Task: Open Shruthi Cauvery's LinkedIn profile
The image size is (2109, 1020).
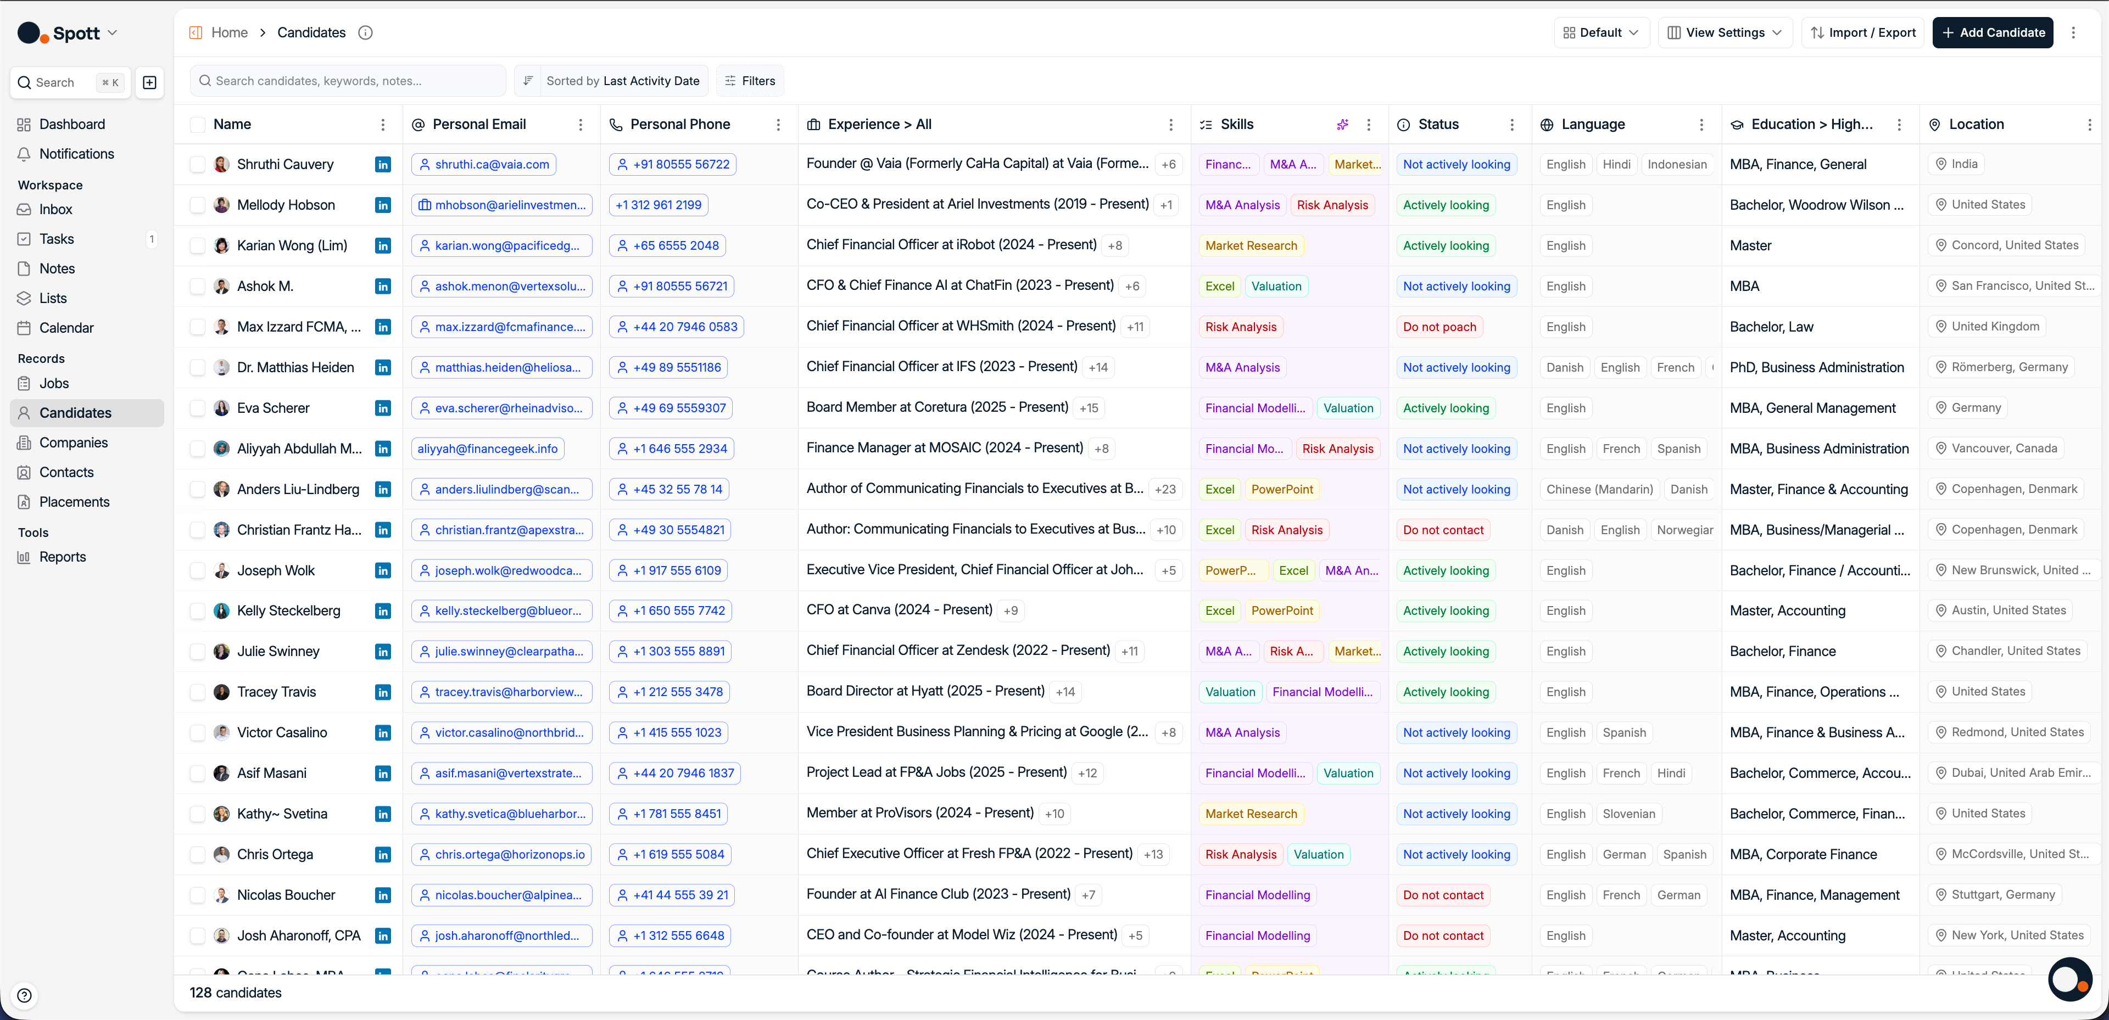Action: pyautogui.click(x=382, y=164)
